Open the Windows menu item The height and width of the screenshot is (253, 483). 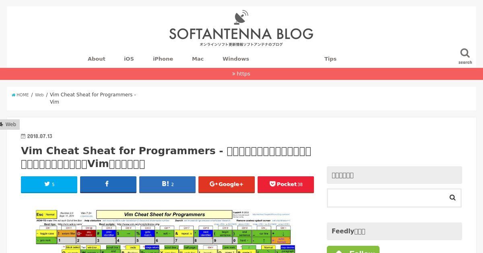tap(236, 59)
